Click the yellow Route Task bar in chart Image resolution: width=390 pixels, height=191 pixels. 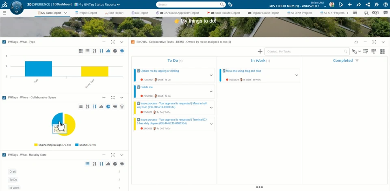point(95,72)
